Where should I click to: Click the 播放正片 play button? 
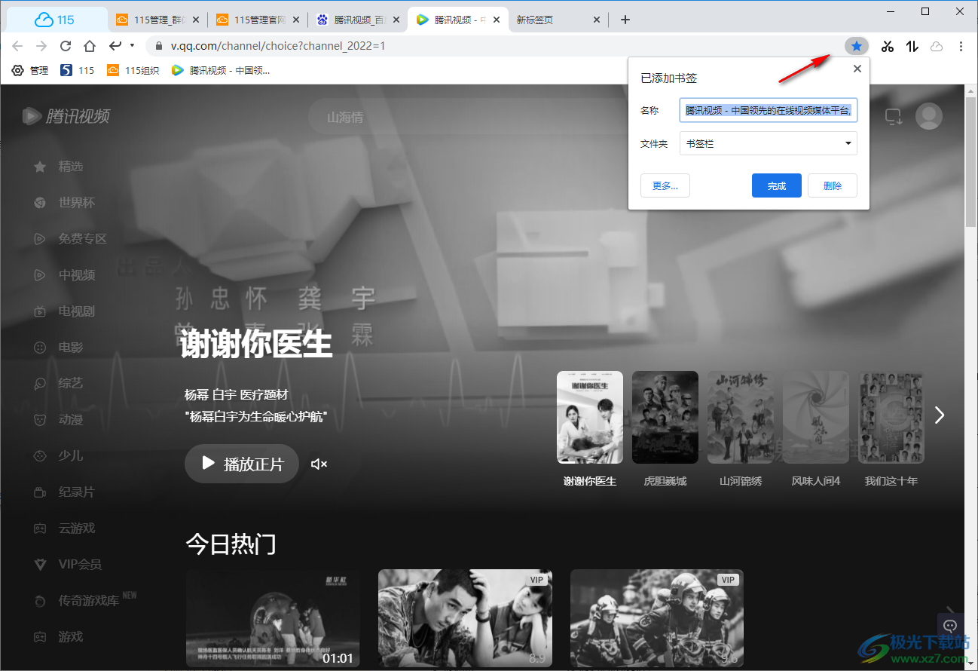(242, 464)
